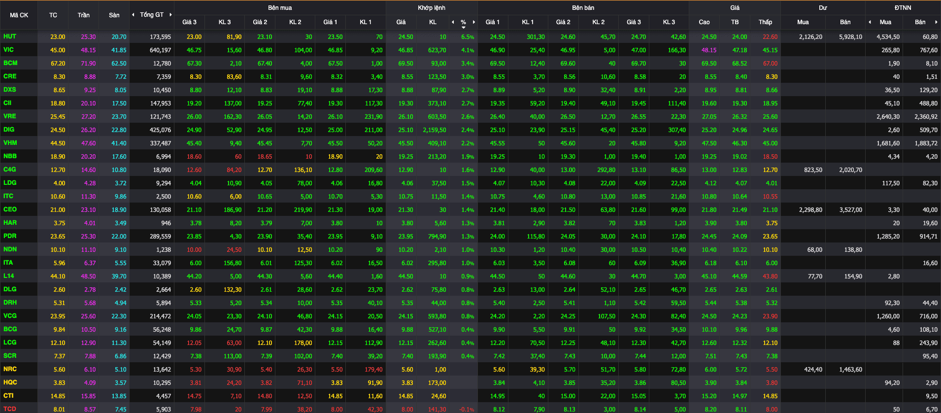Image resolution: width=941 pixels, height=413 pixels.
Task: Open stock symbol NRC
Action: (10, 369)
